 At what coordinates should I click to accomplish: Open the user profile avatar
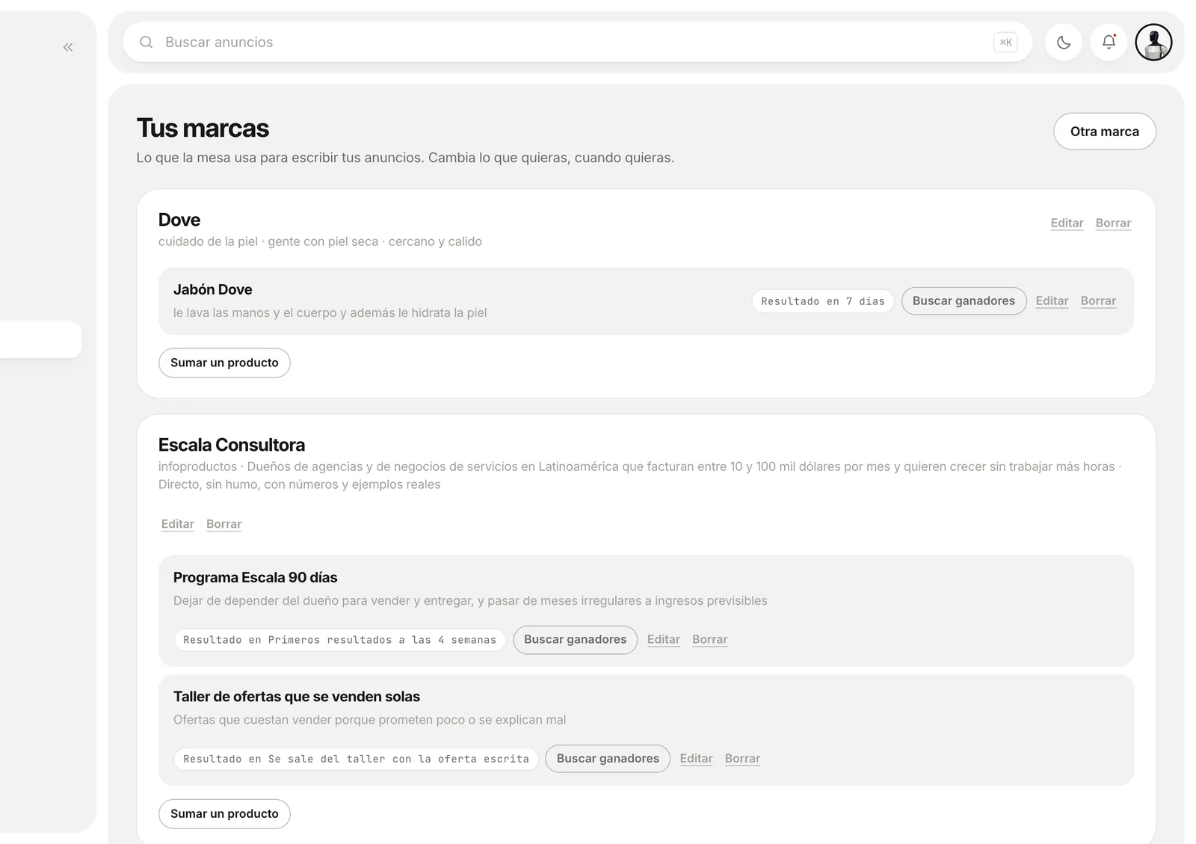coord(1153,42)
